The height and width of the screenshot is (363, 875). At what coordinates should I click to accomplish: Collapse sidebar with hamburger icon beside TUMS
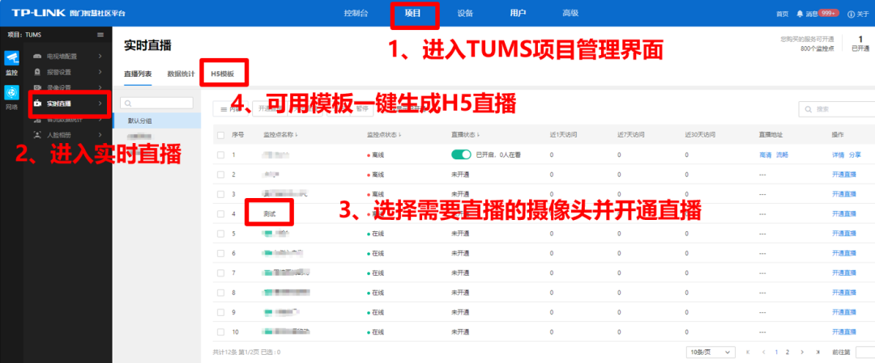(x=100, y=35)
